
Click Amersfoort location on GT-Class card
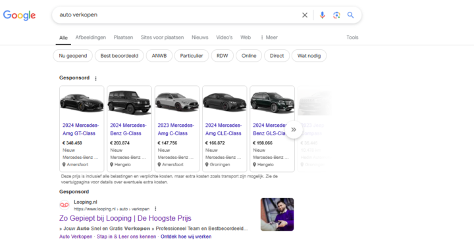coord(75,165)
